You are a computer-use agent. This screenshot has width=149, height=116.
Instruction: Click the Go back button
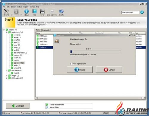click(x=18, y=106)
